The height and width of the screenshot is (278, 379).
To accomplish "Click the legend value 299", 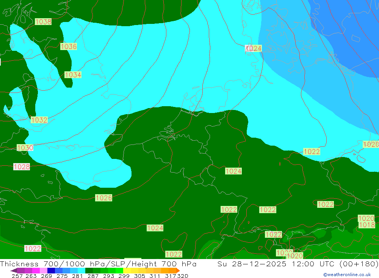I will click(x=124, y=276).
